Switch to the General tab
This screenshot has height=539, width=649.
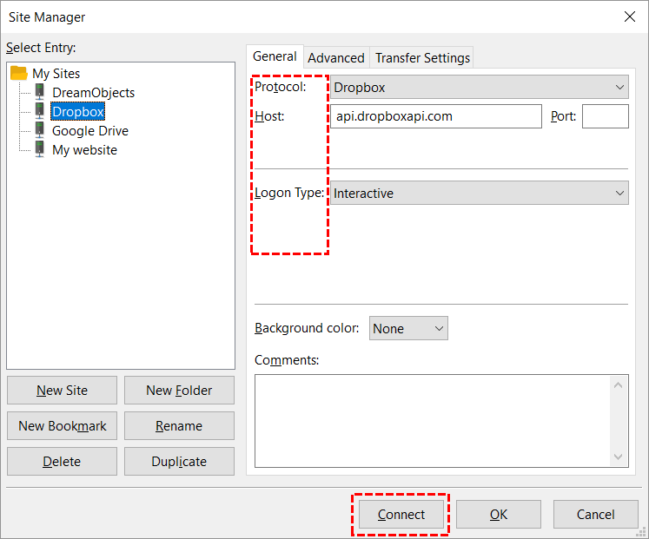click(275, 56)
